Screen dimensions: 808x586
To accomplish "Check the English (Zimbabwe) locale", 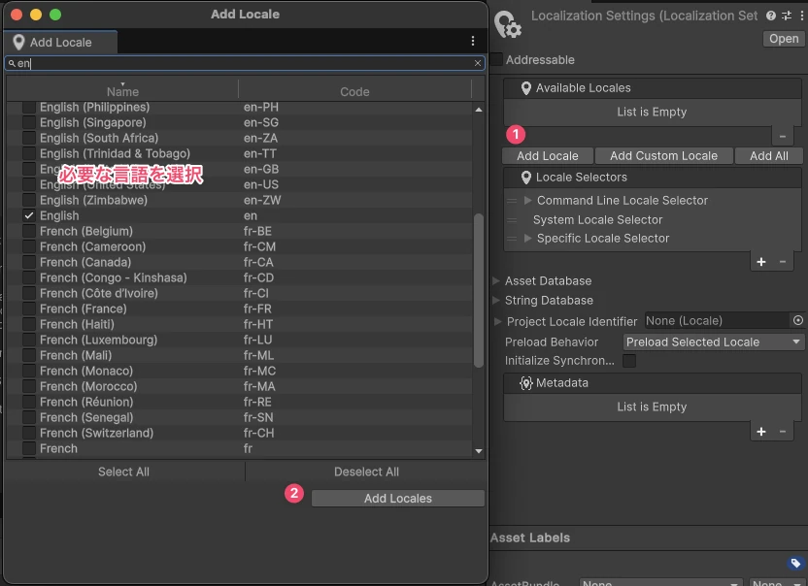I will pos(29,200).
